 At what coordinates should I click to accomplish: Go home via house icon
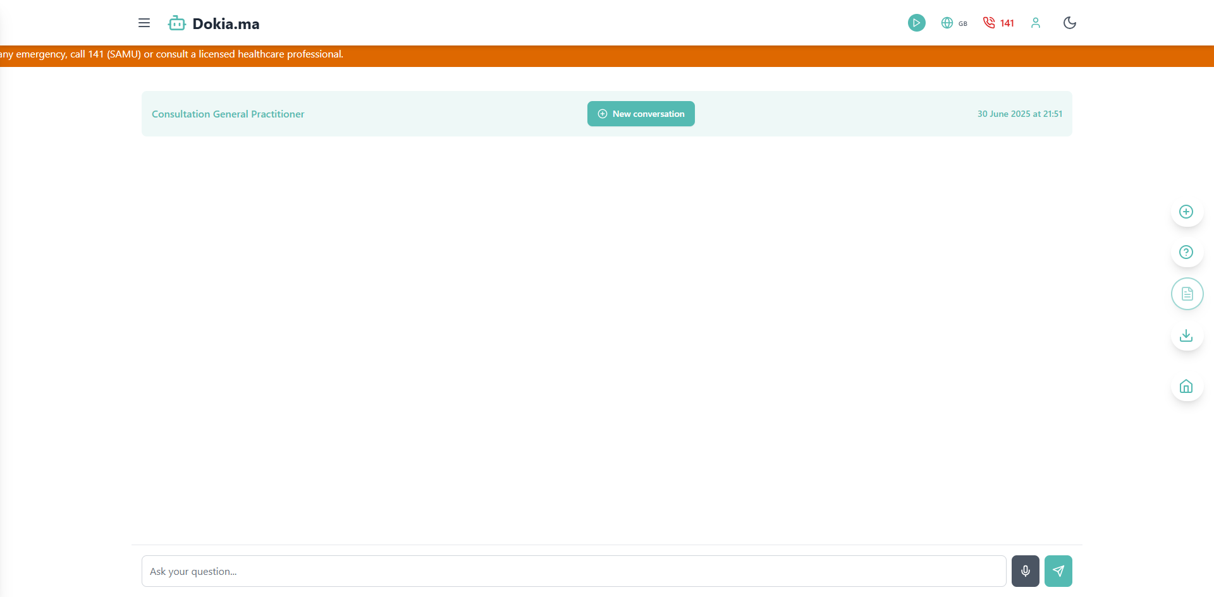(1186, 386)
